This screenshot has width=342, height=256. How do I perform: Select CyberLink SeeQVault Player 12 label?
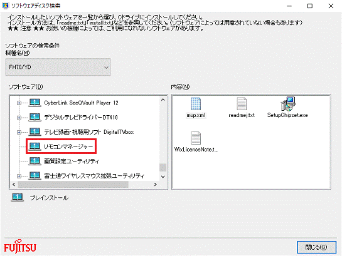pyautogui.click(x=81, y=103)
